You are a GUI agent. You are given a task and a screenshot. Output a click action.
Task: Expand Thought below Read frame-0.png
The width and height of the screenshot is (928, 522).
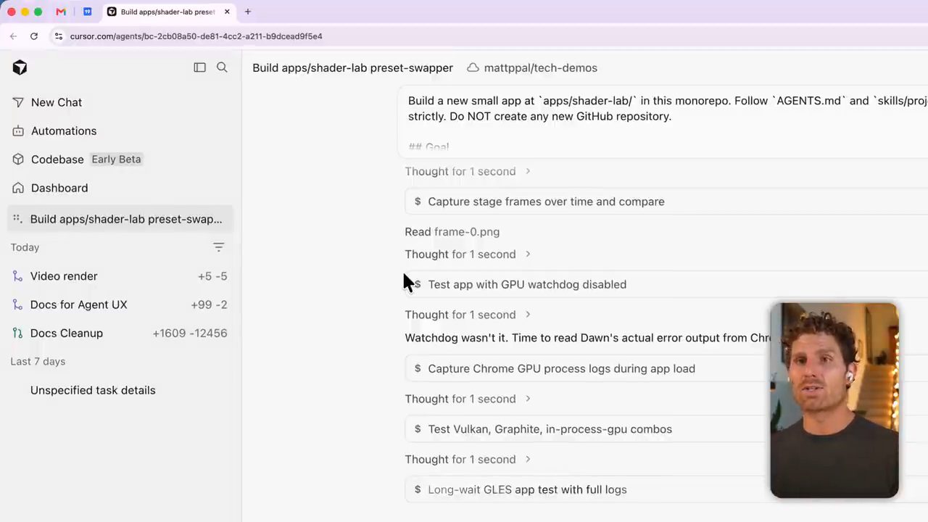click(x=468, y=254)
